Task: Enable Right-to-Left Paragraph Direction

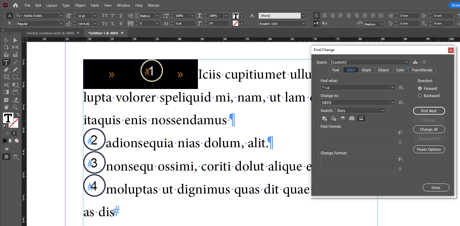Action: 324,24
